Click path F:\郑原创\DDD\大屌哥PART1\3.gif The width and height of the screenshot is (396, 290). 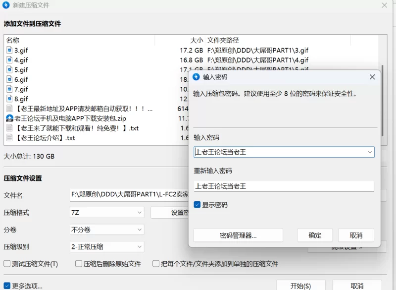pyautogui.click(x=257, y=50)
